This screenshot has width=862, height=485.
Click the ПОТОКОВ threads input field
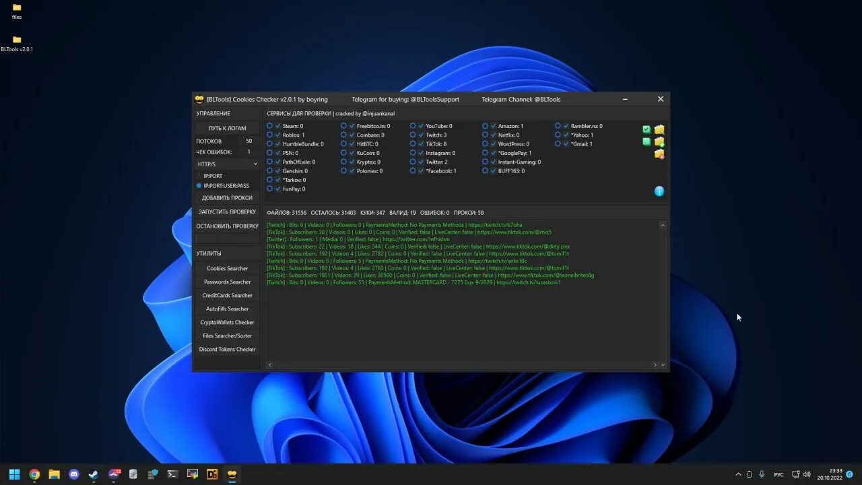pyautogui.click(x=248, y=141)
